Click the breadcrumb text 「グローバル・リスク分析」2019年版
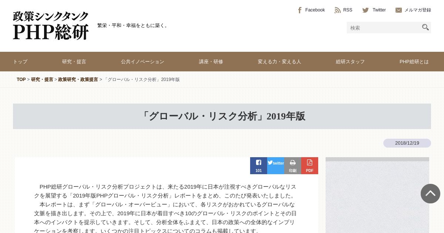 click(x=141, y=80)
